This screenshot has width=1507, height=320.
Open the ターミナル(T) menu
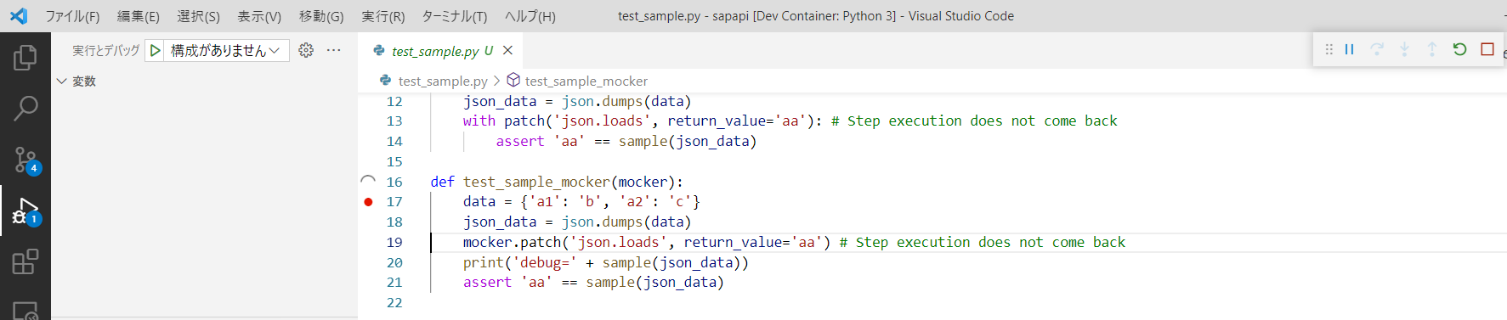455,16
